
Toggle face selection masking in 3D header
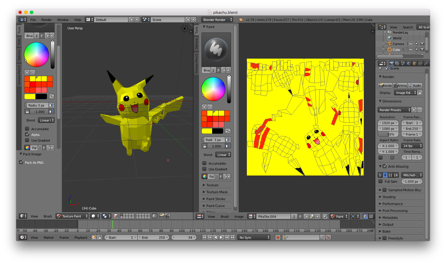pyautogui.click(x=116, y=216)
